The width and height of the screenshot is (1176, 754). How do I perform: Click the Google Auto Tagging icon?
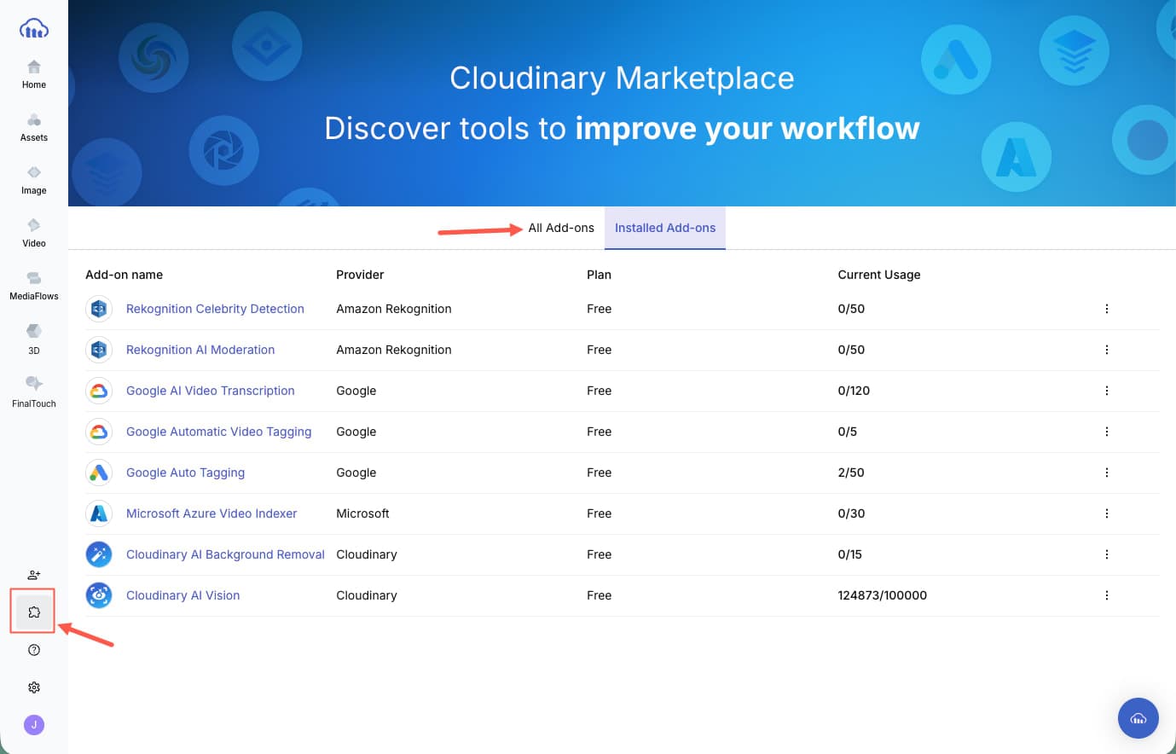pyautogui.click(x=99, y=473)
